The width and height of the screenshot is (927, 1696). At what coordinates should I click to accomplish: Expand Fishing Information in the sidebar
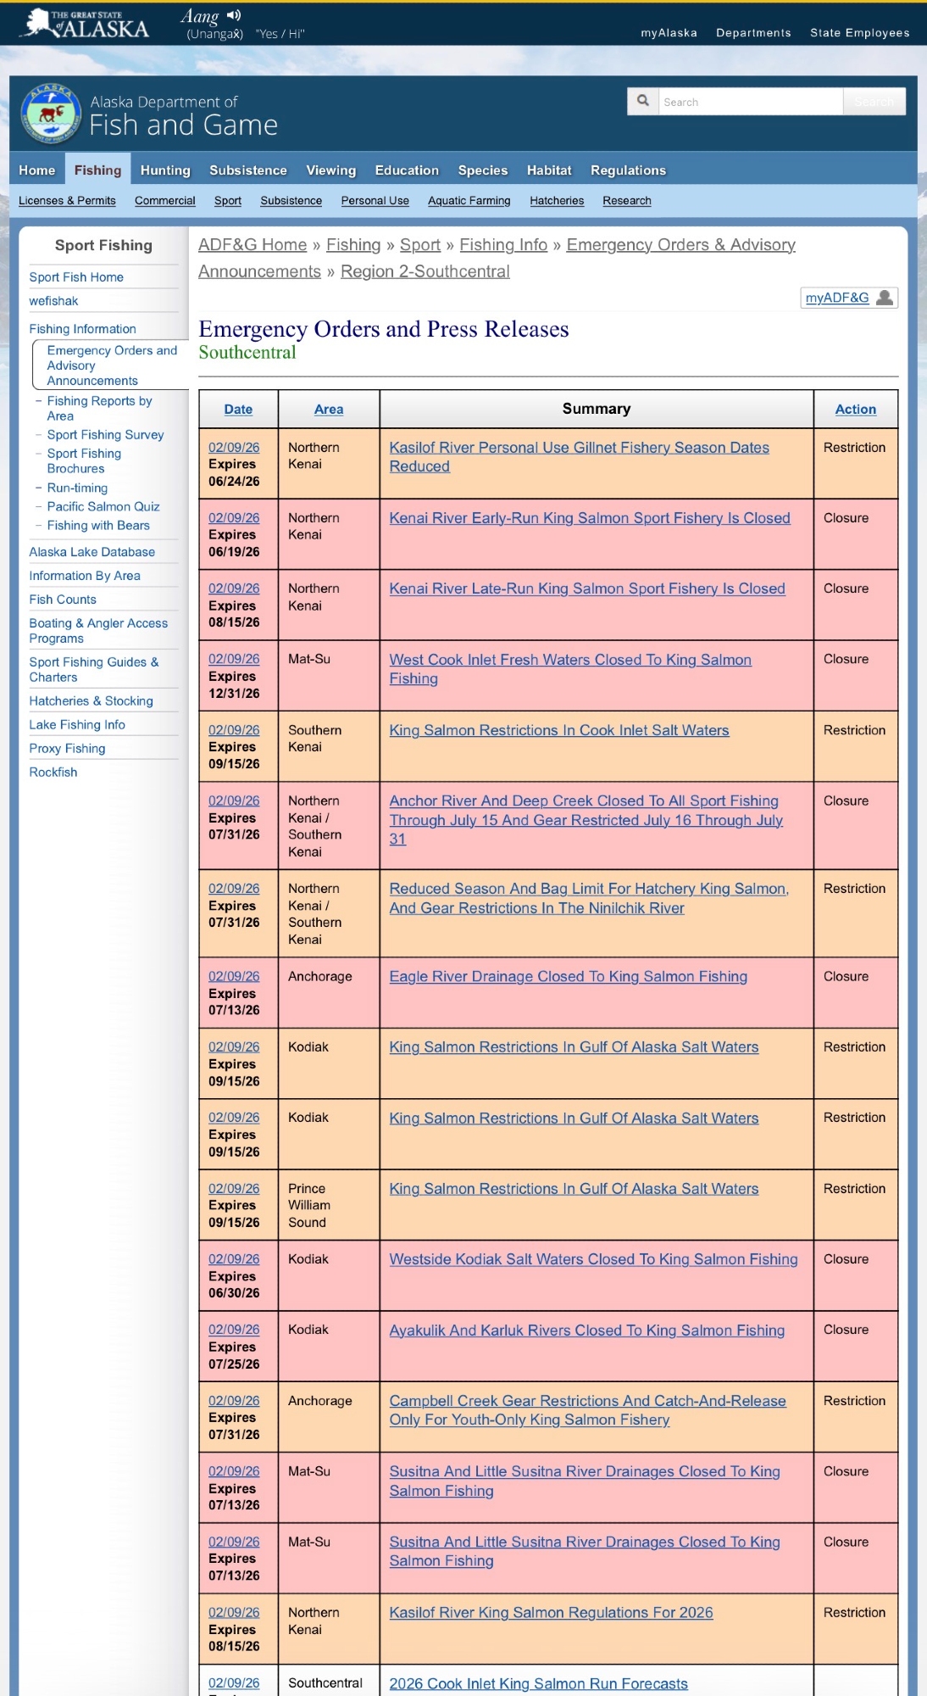[x=82, y=329]
